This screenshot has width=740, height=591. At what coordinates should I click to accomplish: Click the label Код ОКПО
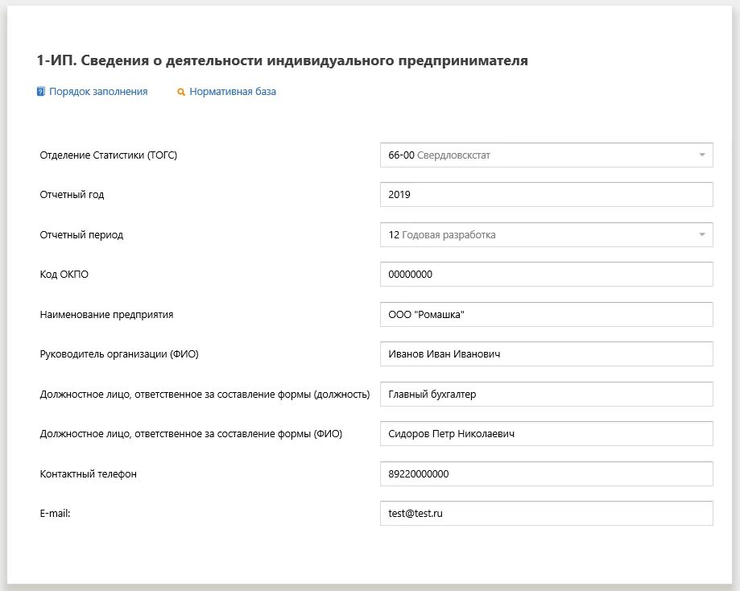(x=64, y=275)
